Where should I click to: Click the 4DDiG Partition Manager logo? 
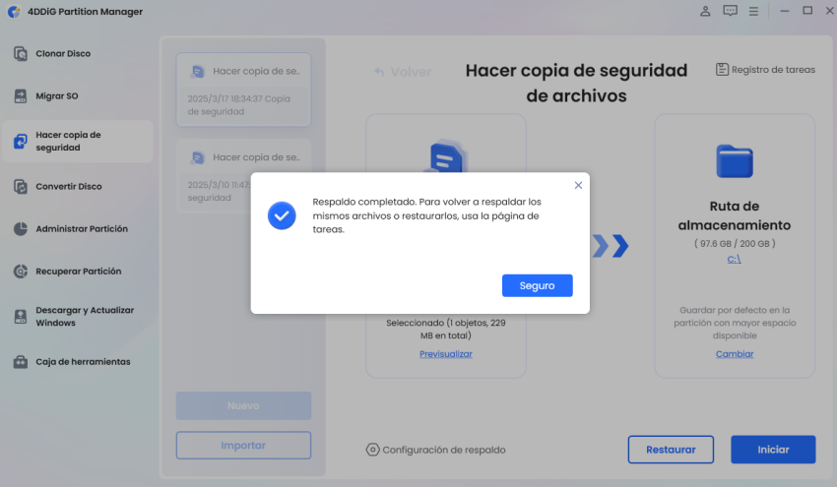[14, 11]
